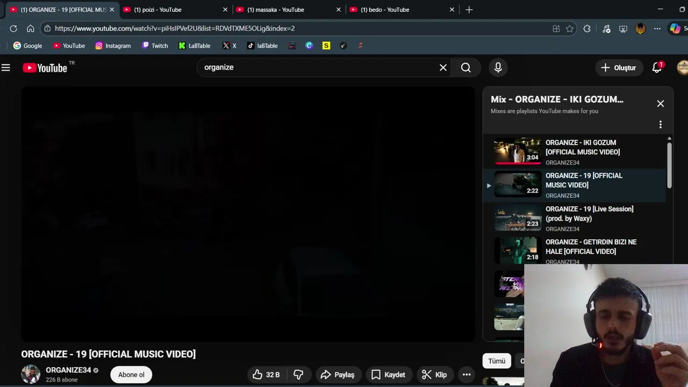Go to the browser home page
Screen dimensions: 688x387
(31, 28)
